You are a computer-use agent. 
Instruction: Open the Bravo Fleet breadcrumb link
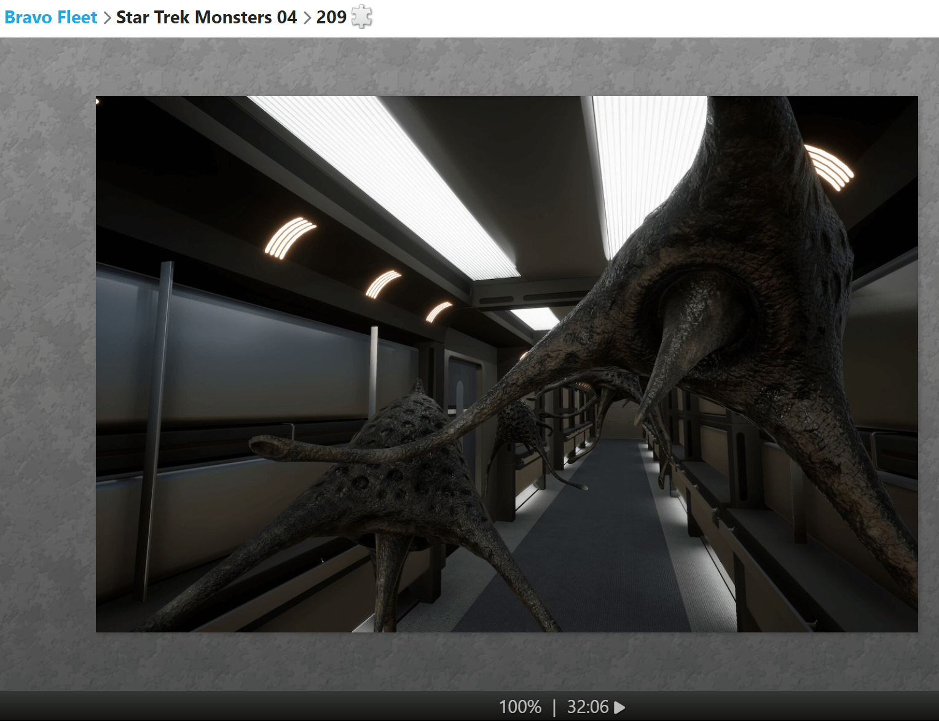51,17
